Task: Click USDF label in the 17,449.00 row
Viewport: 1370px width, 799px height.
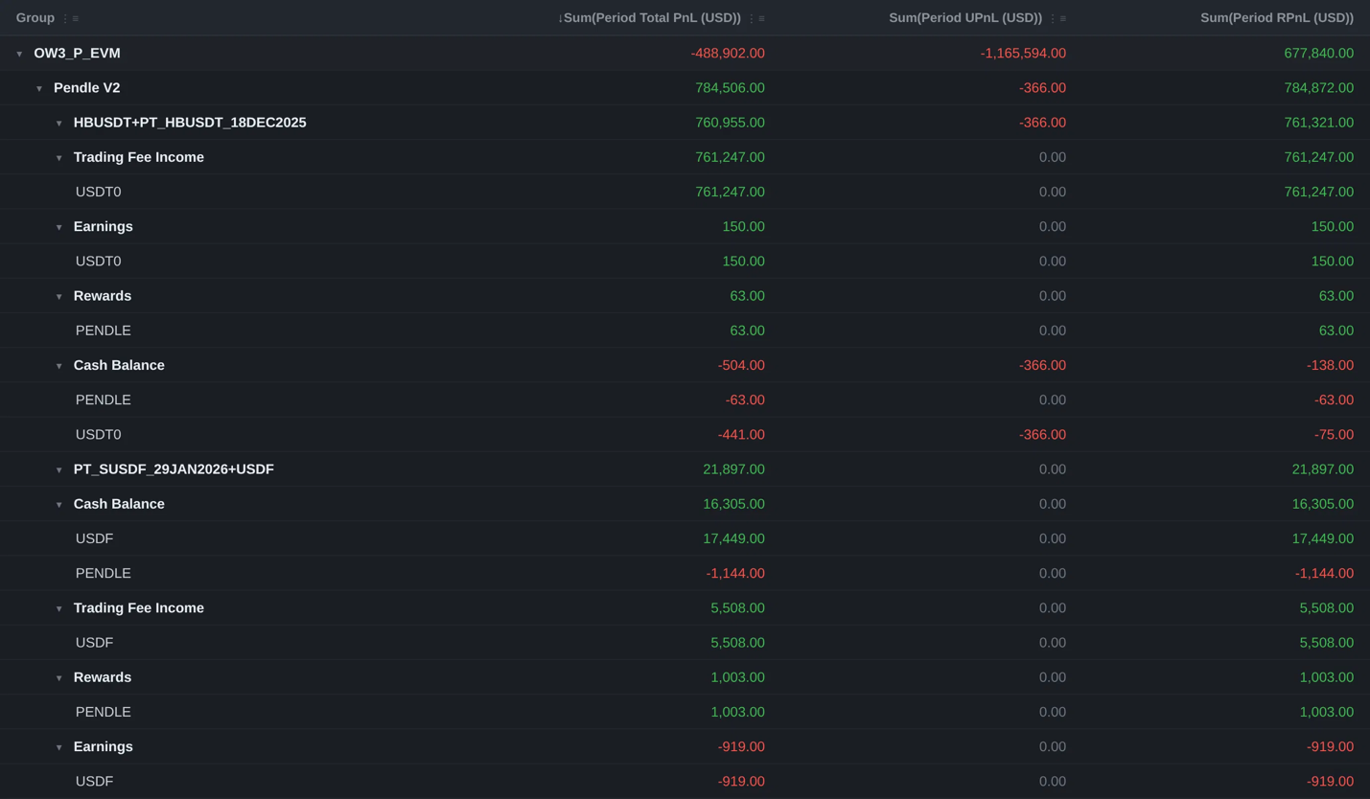Action: point(94,538)
